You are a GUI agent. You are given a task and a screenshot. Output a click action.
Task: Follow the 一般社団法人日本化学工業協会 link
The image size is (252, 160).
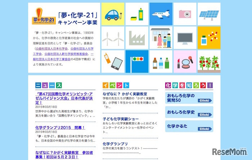point(52,59)
